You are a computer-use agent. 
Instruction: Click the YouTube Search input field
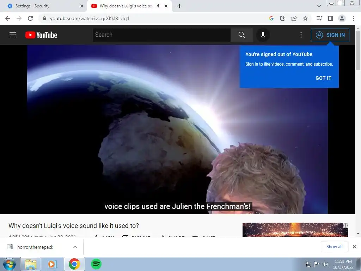(x=161, y=35)
